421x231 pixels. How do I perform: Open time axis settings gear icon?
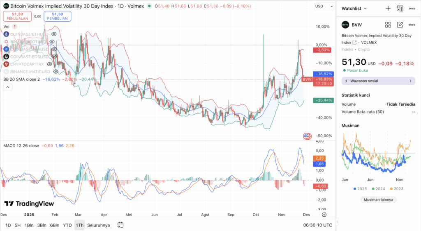pos(324,214)
